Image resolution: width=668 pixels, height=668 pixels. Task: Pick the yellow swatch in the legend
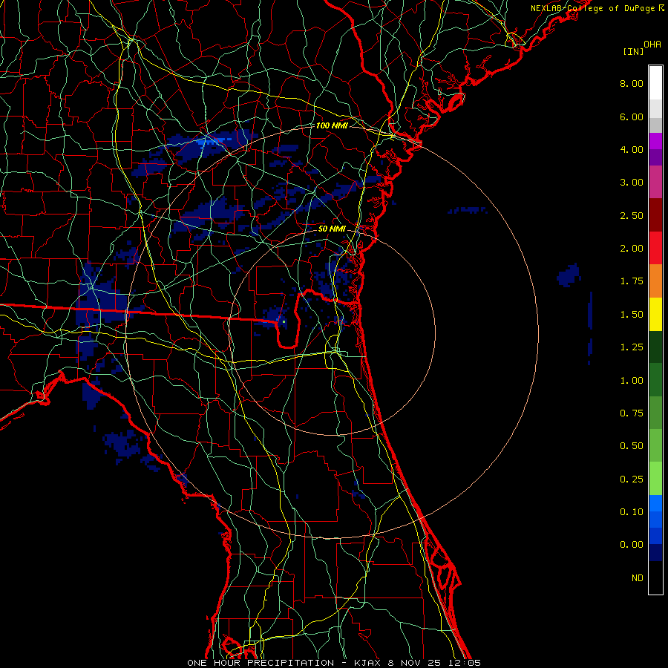(655, 315)
